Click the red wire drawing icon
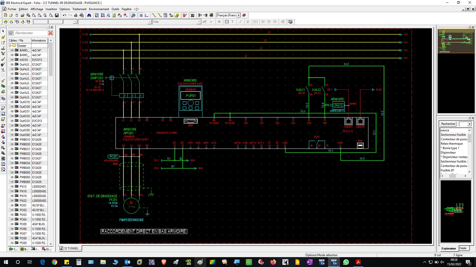Viewport: 476px width, 267px height. 154,15
